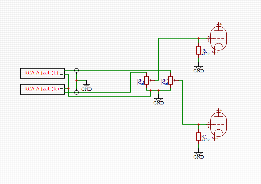Select the "RP3" designator label
Screen dimensions: 261x184
click(141, 80)
